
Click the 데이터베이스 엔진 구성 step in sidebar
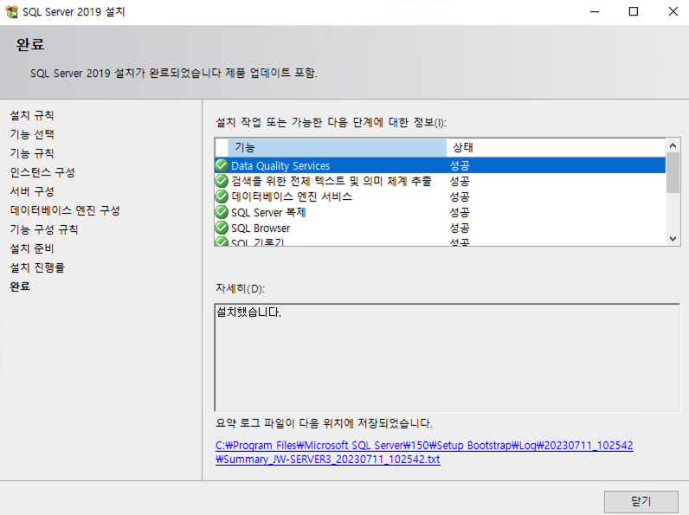(x=65, y=210)
